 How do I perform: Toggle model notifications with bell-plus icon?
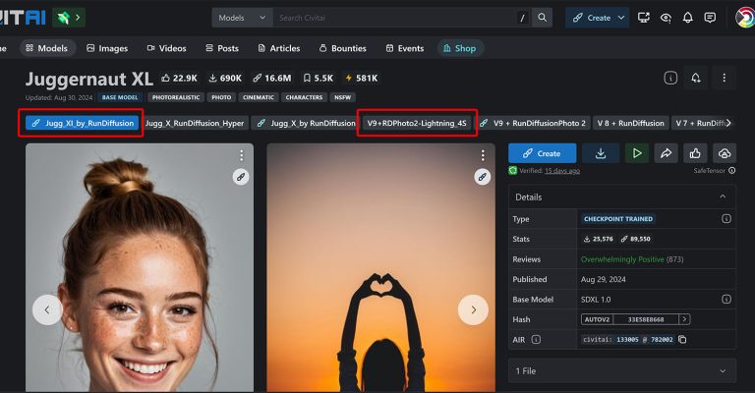coord(696,78)
